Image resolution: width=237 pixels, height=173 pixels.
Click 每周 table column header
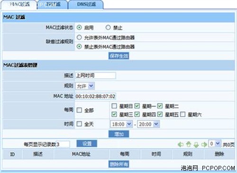coord(125,154)
